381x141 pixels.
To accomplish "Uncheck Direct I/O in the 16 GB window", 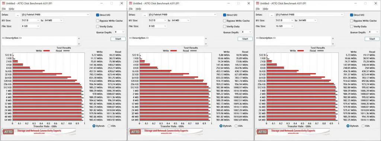I will [351, 15].
